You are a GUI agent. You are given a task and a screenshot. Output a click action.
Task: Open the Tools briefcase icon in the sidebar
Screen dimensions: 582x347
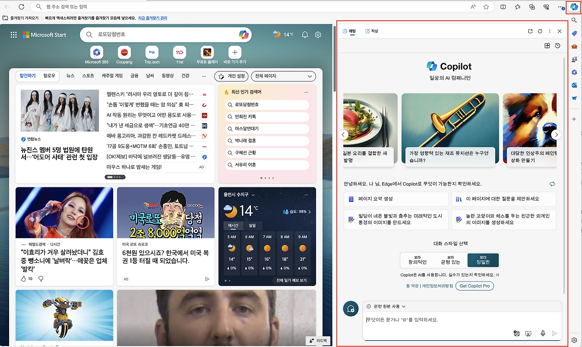tap(574, 46)
